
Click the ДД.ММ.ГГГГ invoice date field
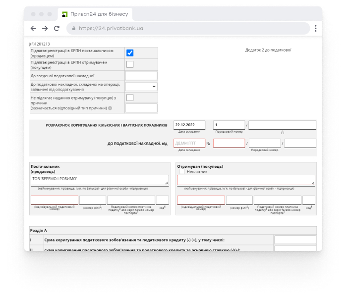tap(189, 144)
